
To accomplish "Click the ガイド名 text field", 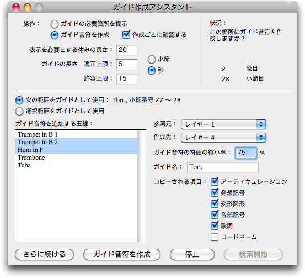I will coord(223,167).
